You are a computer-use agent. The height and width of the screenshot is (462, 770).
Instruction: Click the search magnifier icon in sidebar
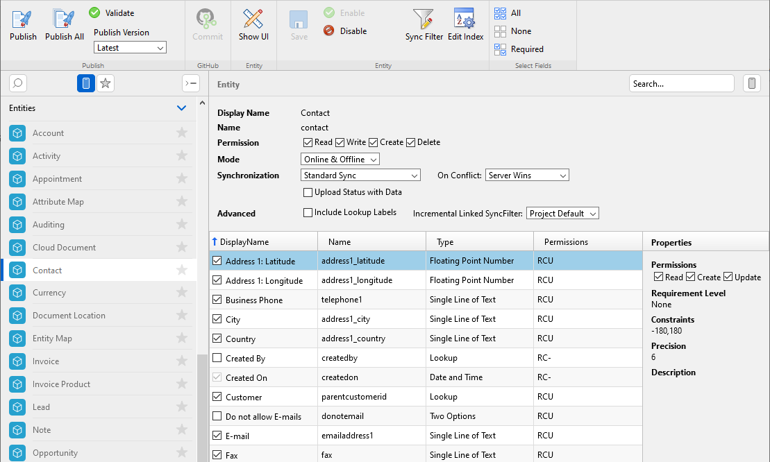tap(18, 84)
